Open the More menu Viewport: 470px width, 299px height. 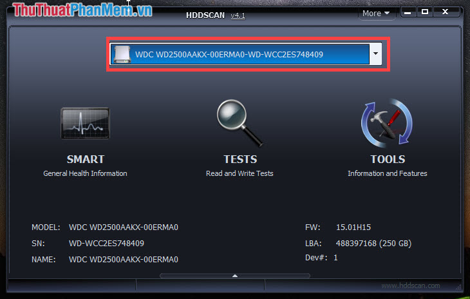pyautogui.click(x=375, y=13)
